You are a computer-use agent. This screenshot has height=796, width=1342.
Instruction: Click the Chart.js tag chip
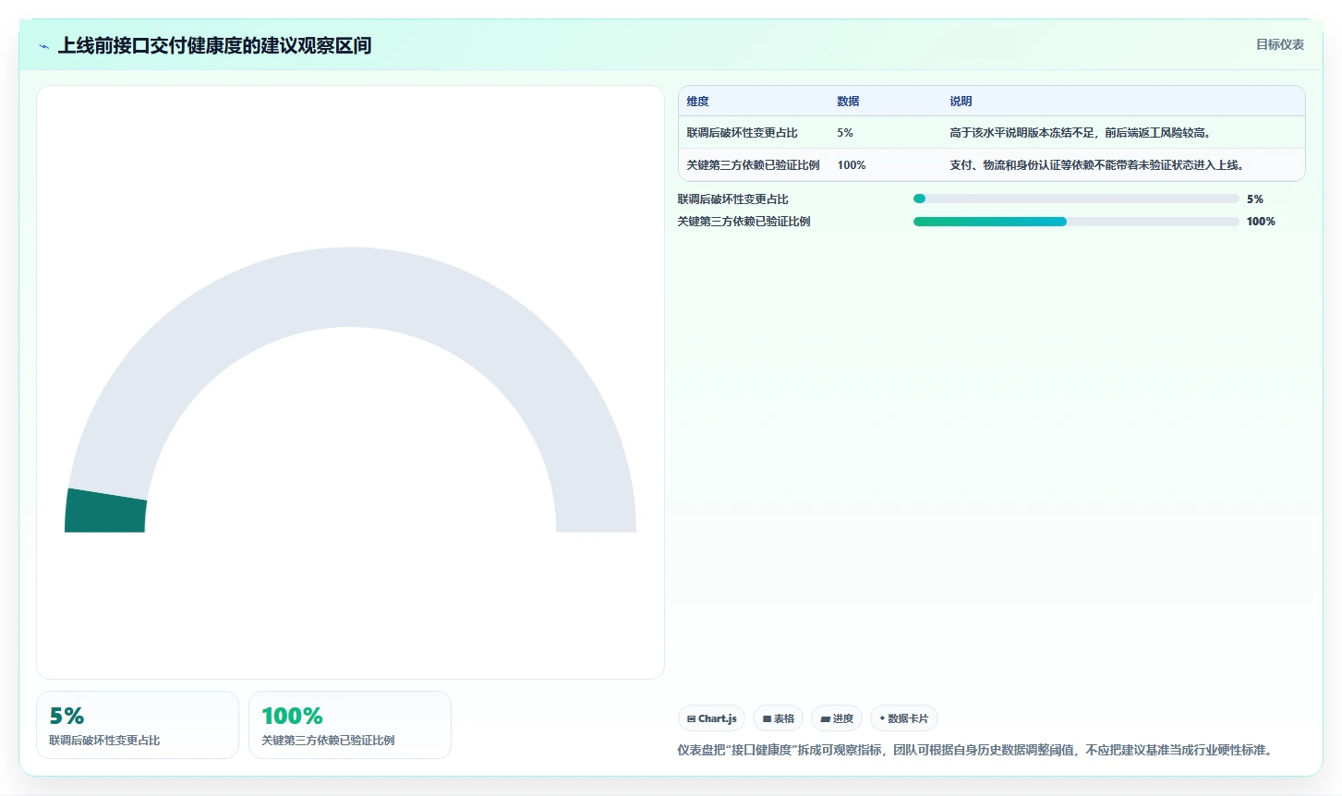pos(711,718)
